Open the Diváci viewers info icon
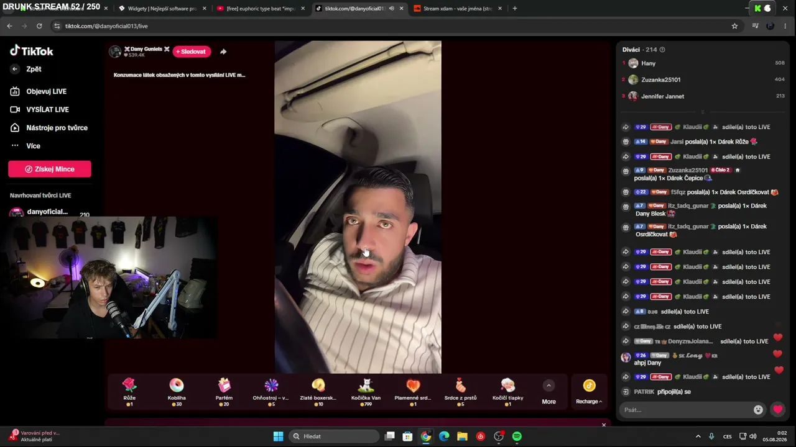Viewport: 796px width, 447px height. pos(662,50)
